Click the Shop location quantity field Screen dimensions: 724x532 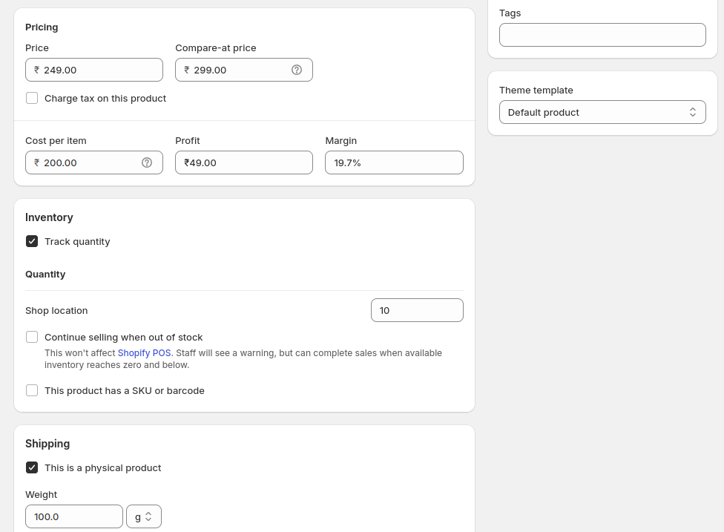[x=417, y=310]
